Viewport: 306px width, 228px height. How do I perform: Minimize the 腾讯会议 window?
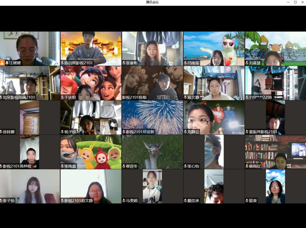click(x=288, y=2)
